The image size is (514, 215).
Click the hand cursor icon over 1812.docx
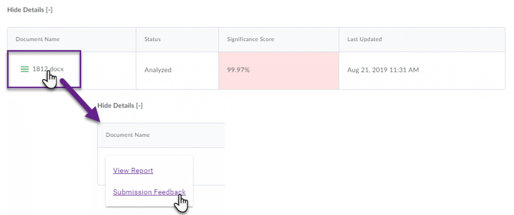[49, 80]
